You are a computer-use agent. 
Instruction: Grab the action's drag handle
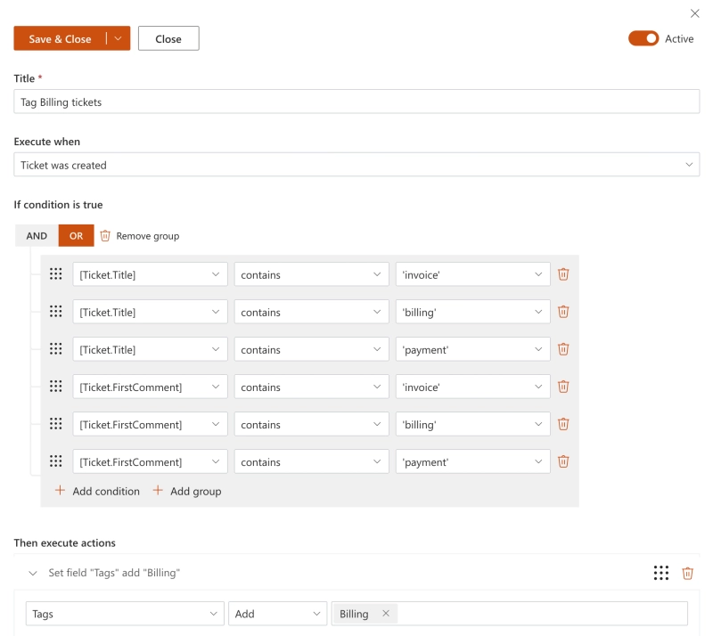pos(660,573)
